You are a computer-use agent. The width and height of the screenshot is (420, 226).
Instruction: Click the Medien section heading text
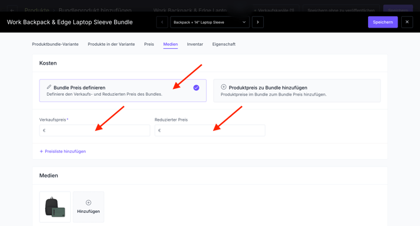48,175
